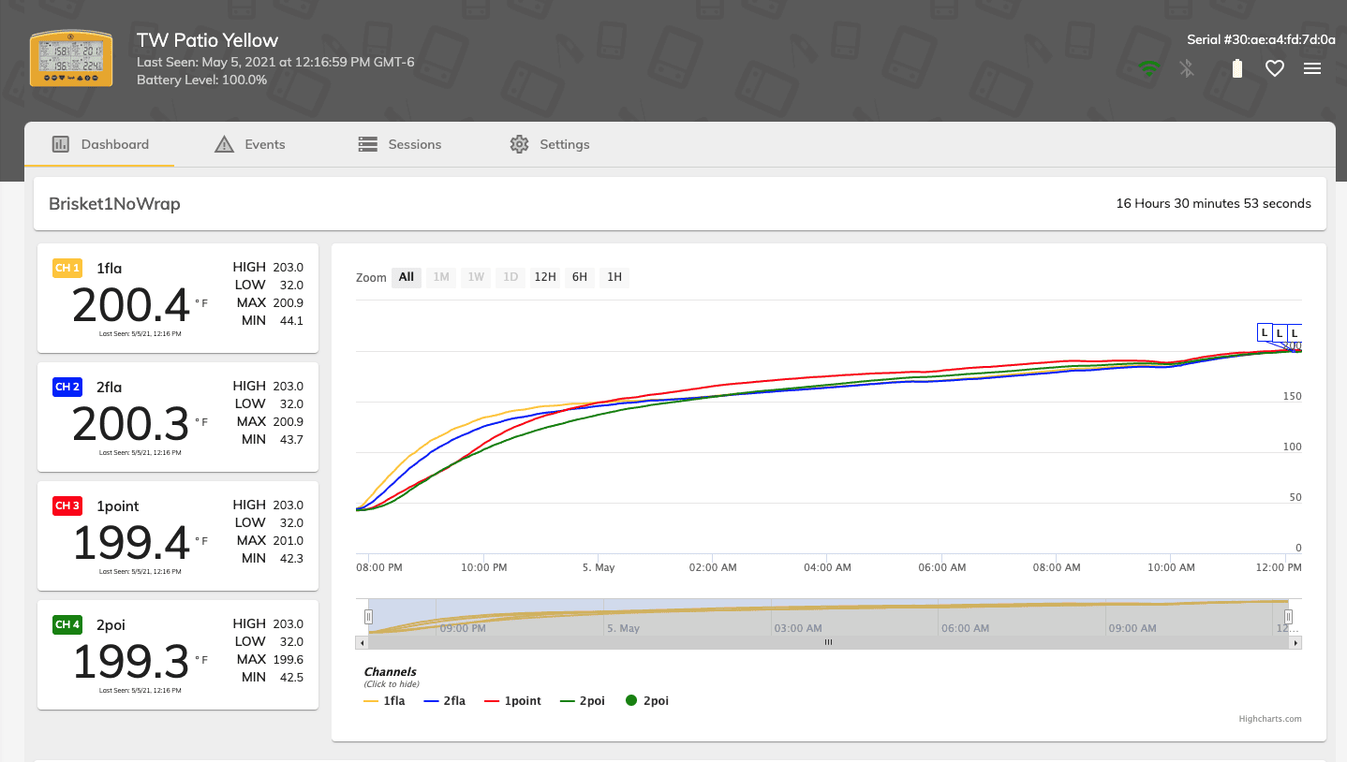Click the Bluetooth status icon

[x=1187, y=68]
